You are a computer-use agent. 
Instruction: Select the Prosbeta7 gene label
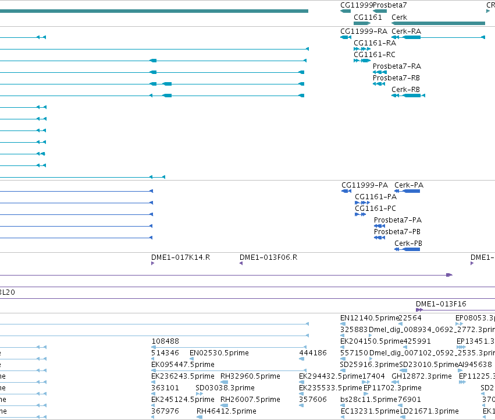(390, 5)
